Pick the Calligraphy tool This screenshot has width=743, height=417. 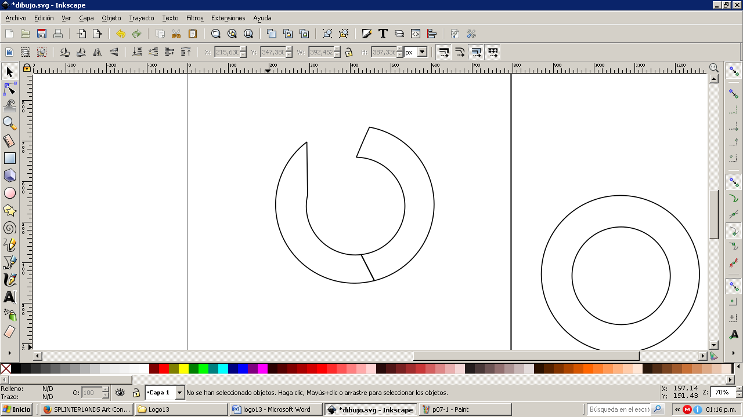(x=9, y=280)
